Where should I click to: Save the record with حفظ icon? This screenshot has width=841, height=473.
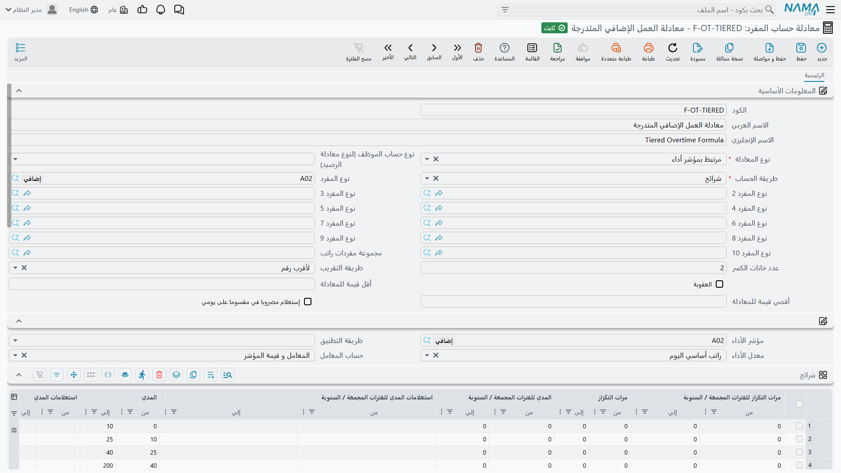[801, 48]
